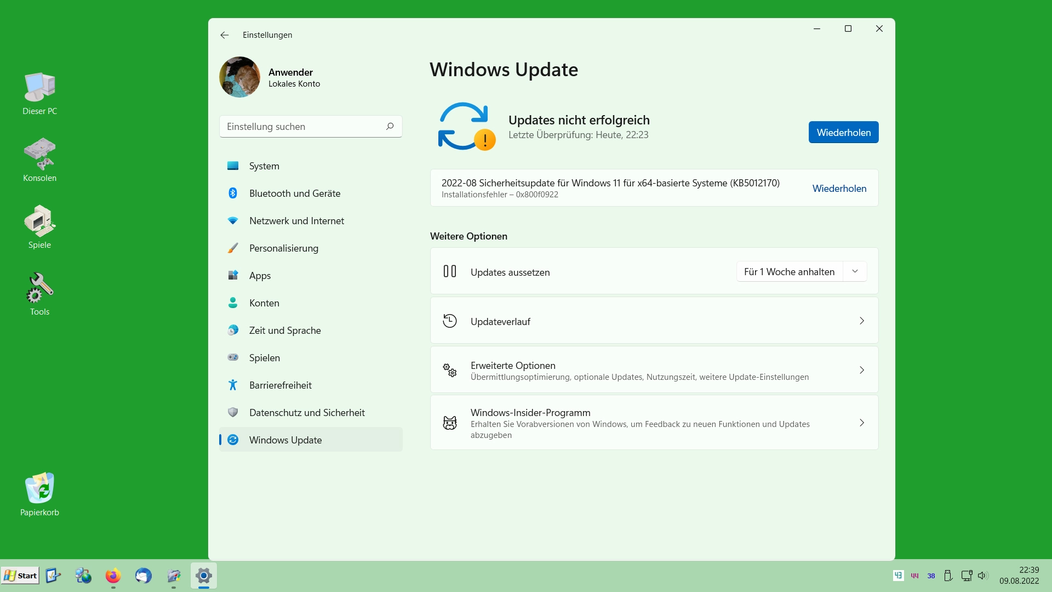Click the back arrow in Einstellungen
Screen dimensions: 1052x592
[225, 35]
